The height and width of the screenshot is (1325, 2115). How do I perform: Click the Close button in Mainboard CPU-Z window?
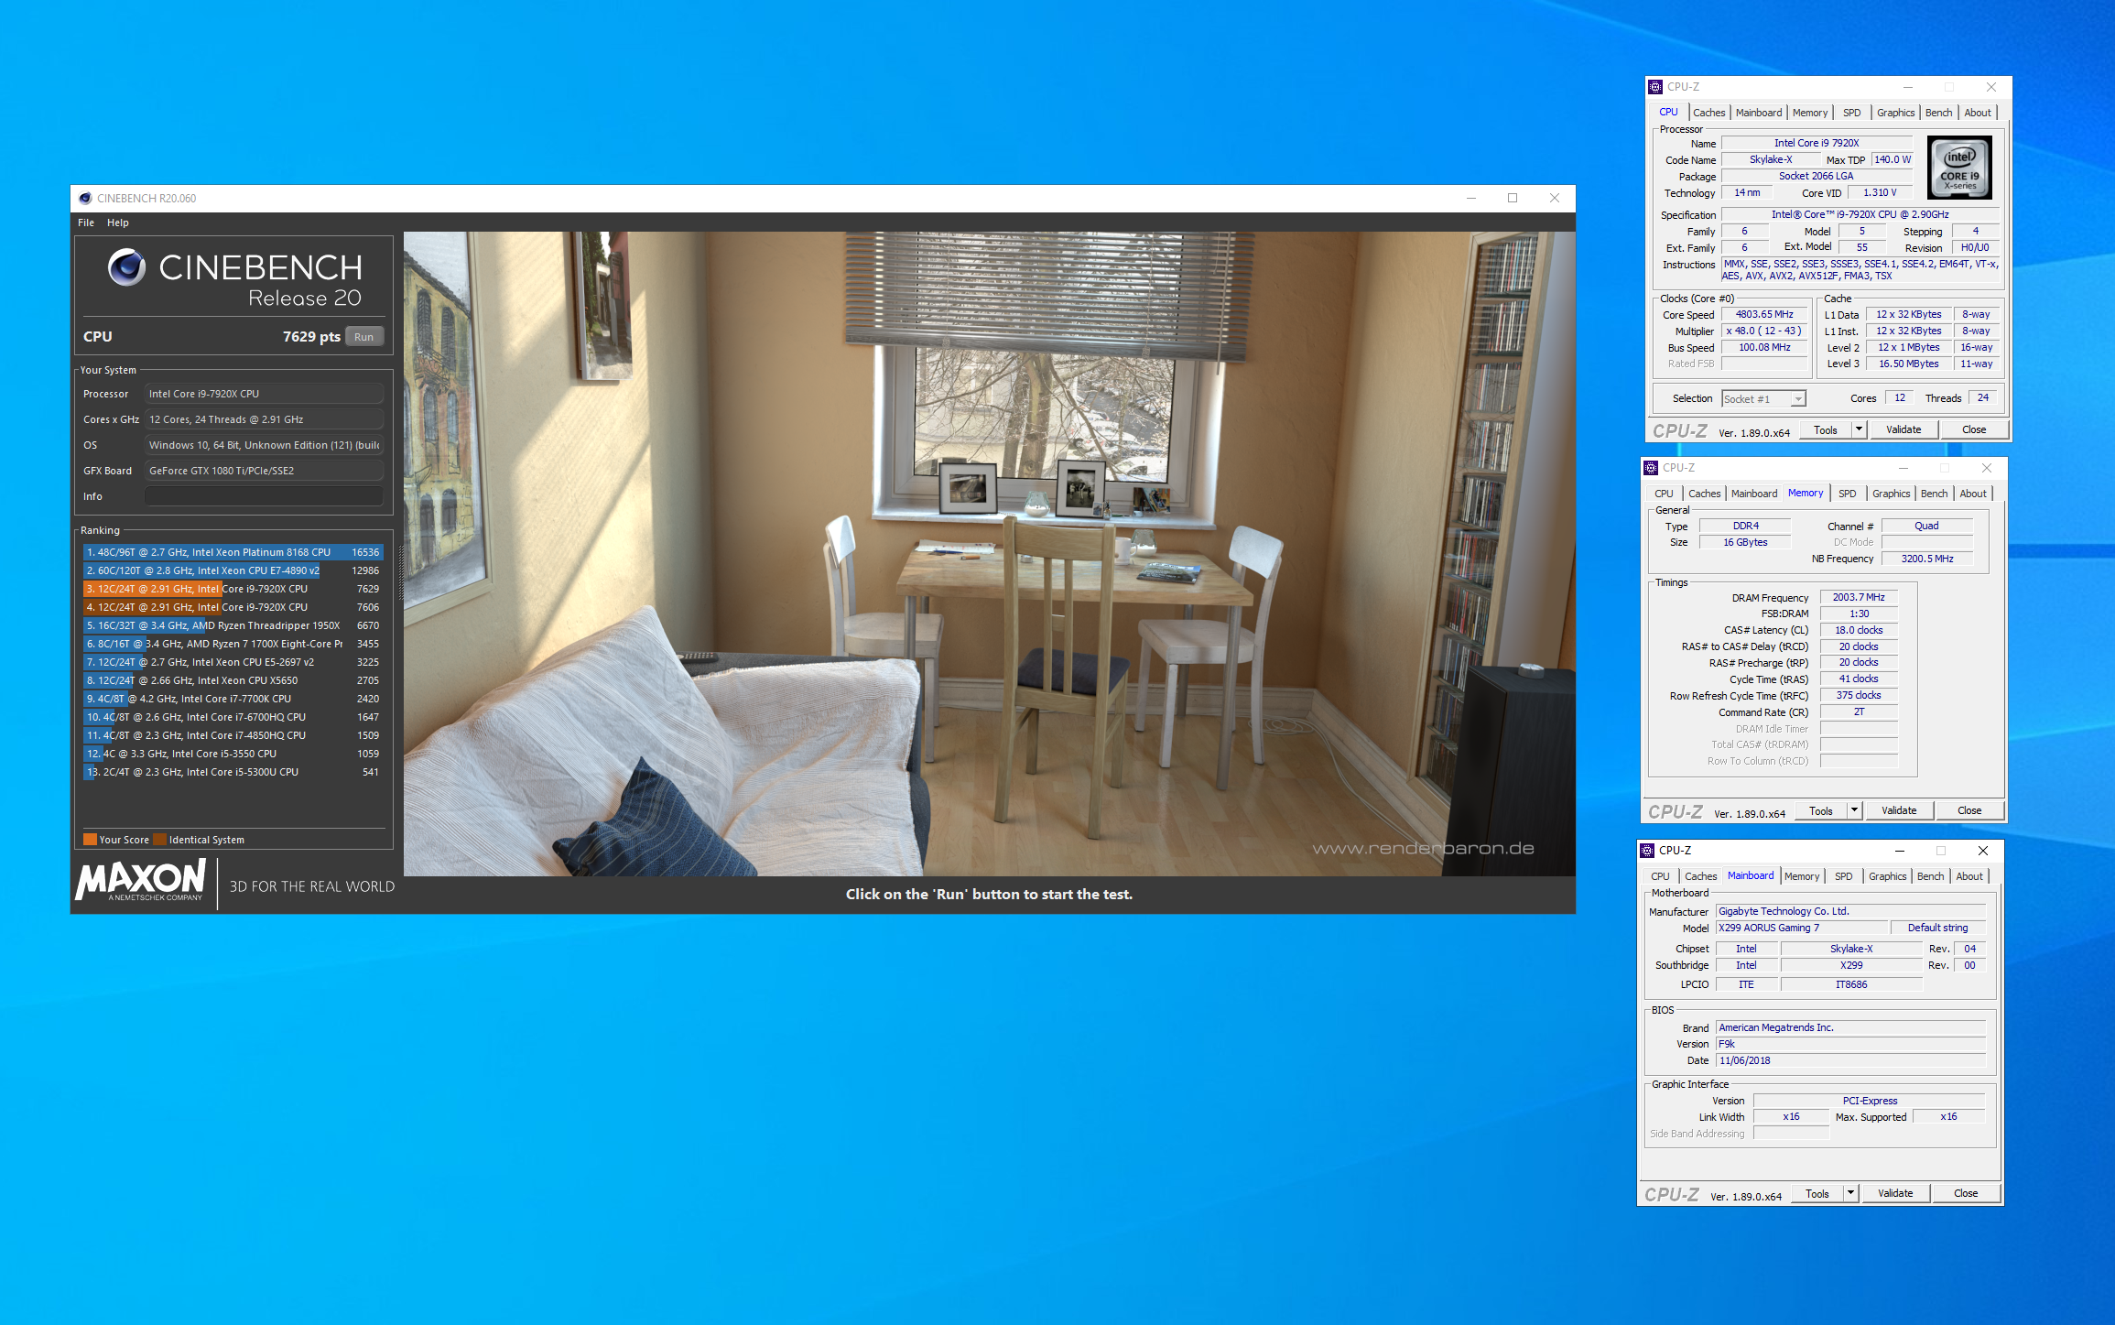click(x=1966, y=1193)
